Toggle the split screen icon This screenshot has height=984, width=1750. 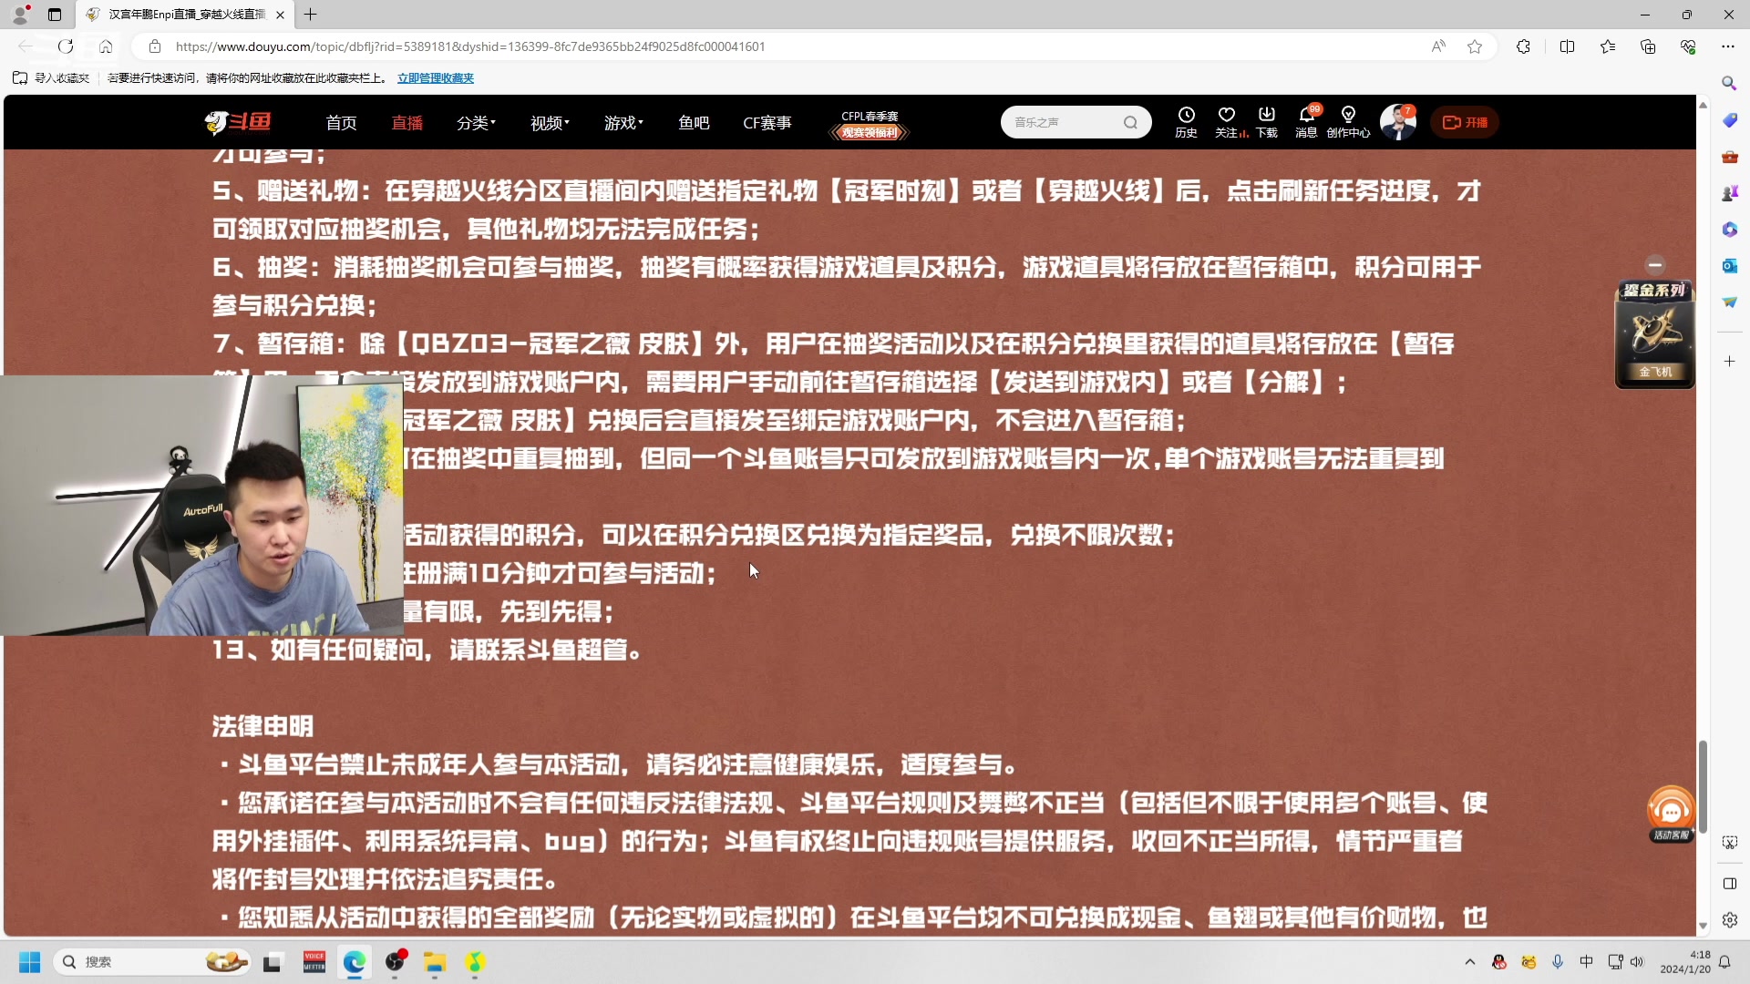pos(1568,46)
